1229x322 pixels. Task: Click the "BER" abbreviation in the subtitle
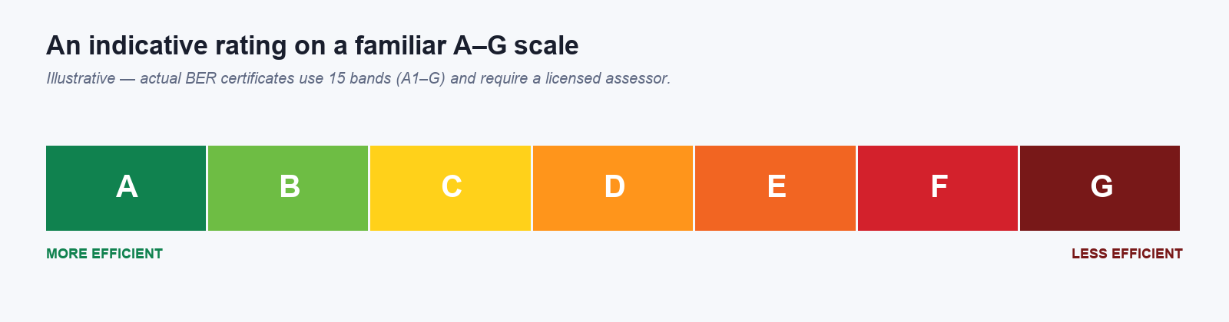200,78
